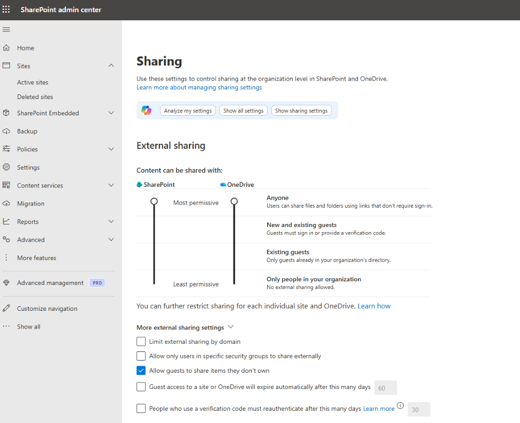Open the app launcher waffle icon

pyautogui.click(x=6, y=10)
